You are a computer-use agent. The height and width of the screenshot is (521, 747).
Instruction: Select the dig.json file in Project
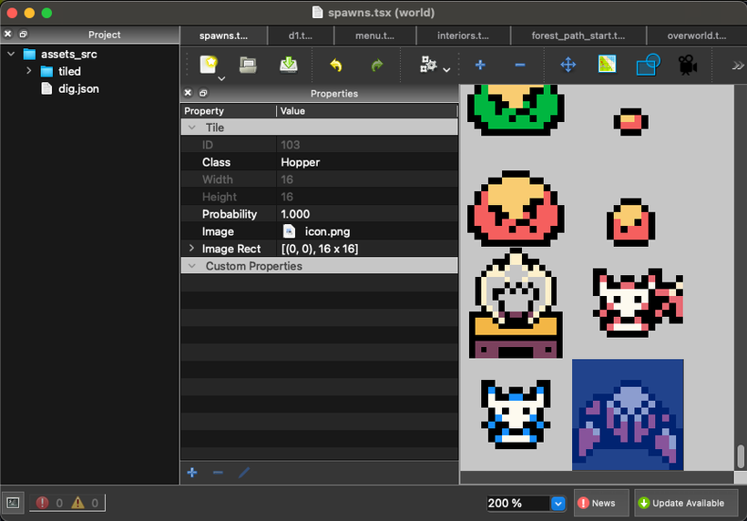click(x=78, y=88)
